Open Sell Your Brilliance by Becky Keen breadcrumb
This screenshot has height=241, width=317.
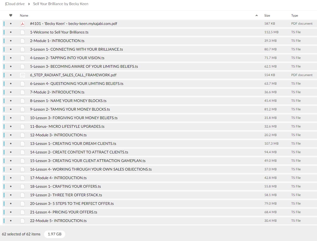click(x=61, y=4)
